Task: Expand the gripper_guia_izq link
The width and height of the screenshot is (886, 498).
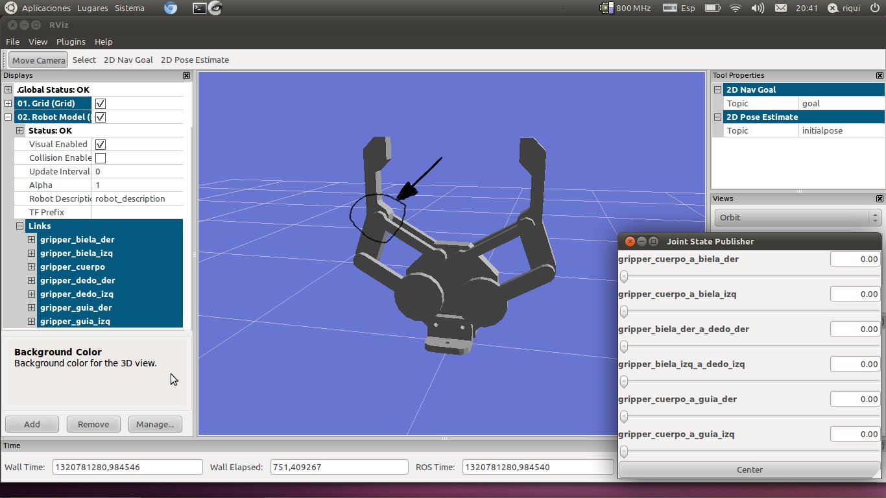Action: [x=31, y=321]
